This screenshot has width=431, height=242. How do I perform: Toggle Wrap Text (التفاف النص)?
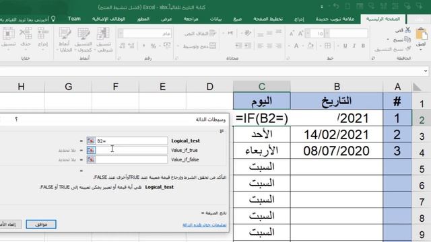click(201, 33)
